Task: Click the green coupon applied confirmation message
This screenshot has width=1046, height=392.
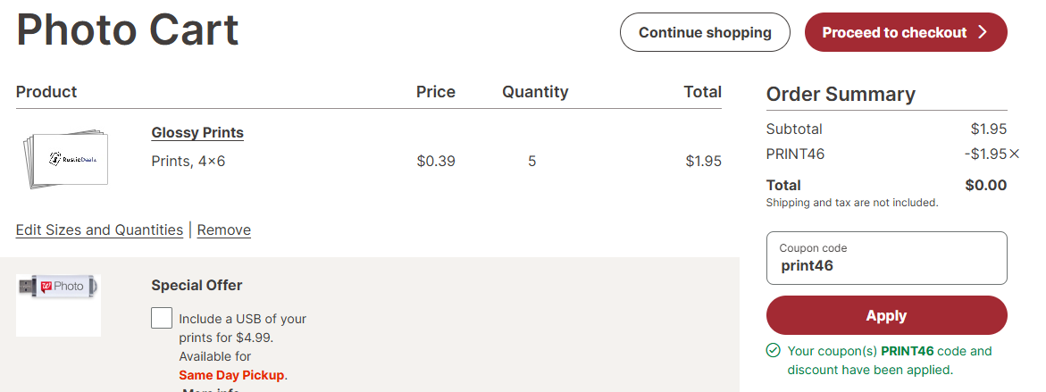Action: pos(889,360)
